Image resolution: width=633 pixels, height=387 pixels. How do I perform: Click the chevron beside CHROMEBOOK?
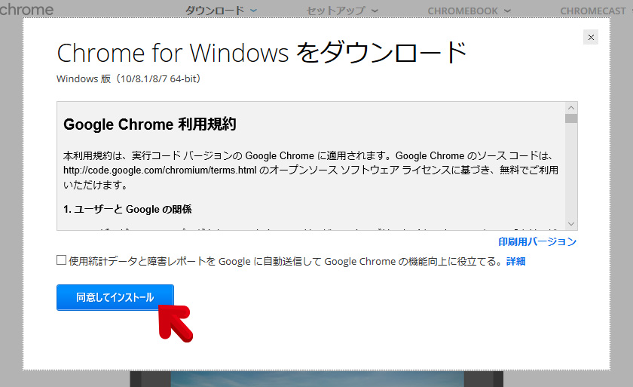click(506, 11)
